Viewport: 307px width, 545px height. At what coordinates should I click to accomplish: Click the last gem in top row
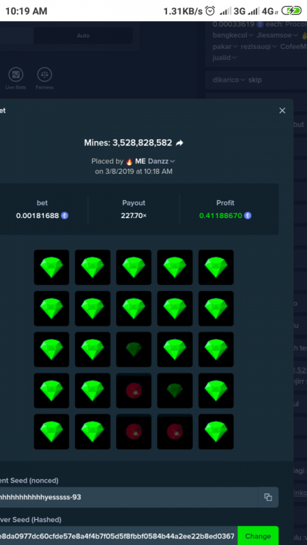(x=216, y=267)
